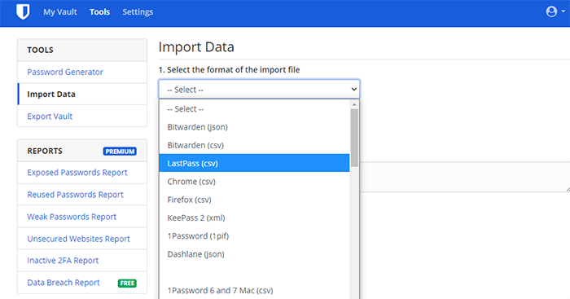Choose 1Password 6 and 7 Mac (csv)
This screenshot has width=570, height=299.
[254, 290]
